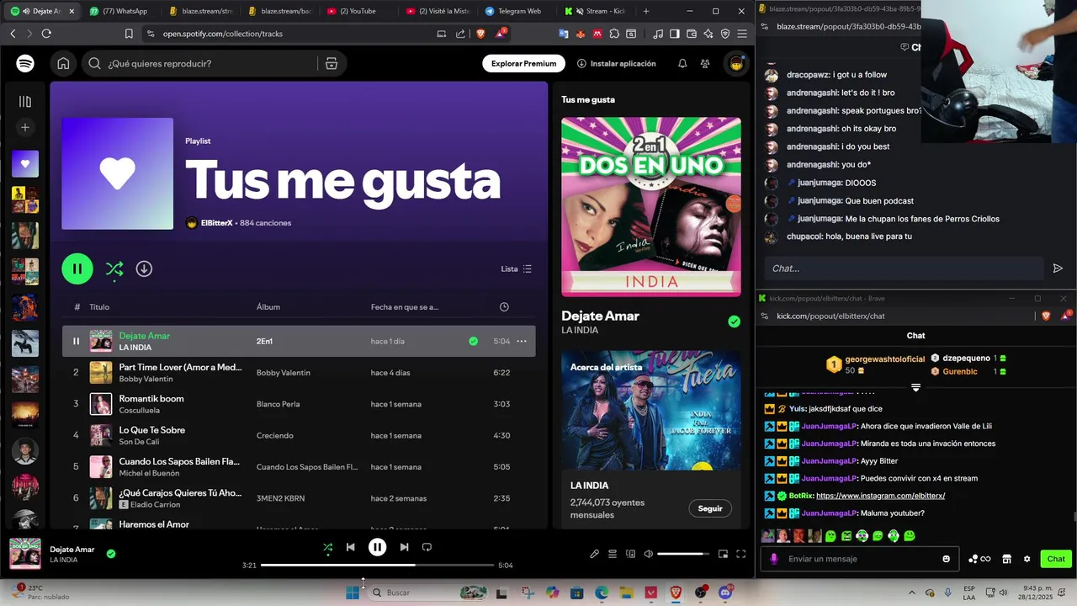Download the Tus me gusta playlist

pyautogui.click(x=144, y=268)
